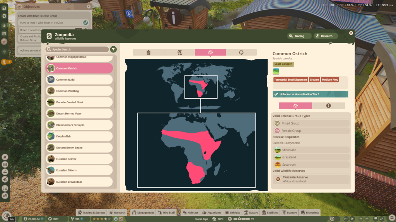Select the information sub-tab icon
Viewport: 396px width, 222px height.
point(328,106)
